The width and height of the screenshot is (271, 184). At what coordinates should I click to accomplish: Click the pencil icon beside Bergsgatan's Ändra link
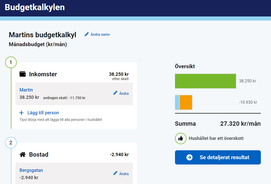[116, 173]
